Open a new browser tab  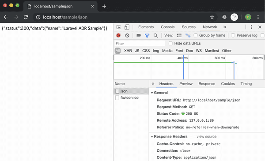[x=104, y=7]
